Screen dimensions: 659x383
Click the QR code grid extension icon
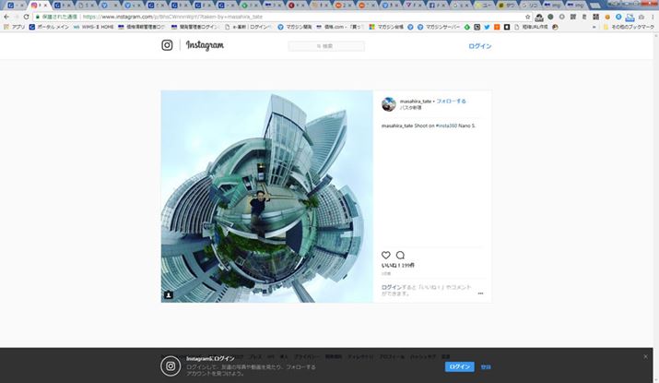595,17
